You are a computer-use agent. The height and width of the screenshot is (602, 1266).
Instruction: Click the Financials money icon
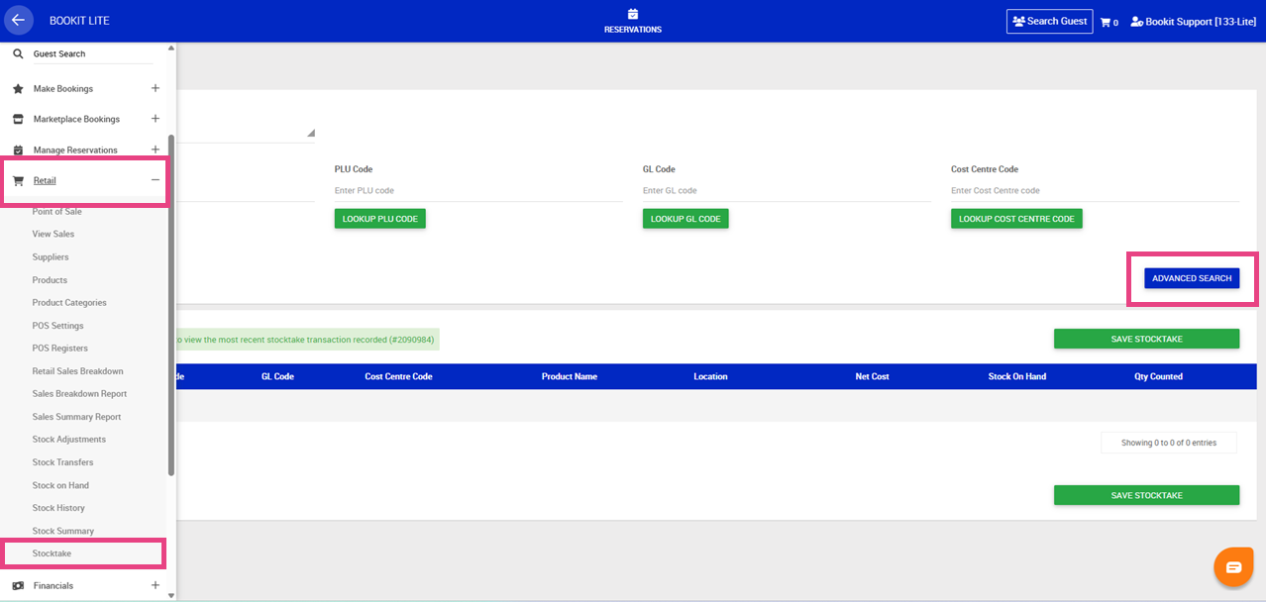(18, 586)
